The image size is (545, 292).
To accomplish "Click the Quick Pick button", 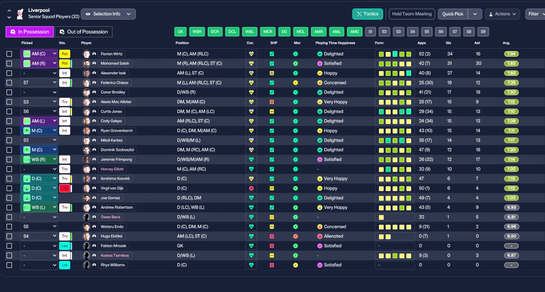I will point(453,14).
